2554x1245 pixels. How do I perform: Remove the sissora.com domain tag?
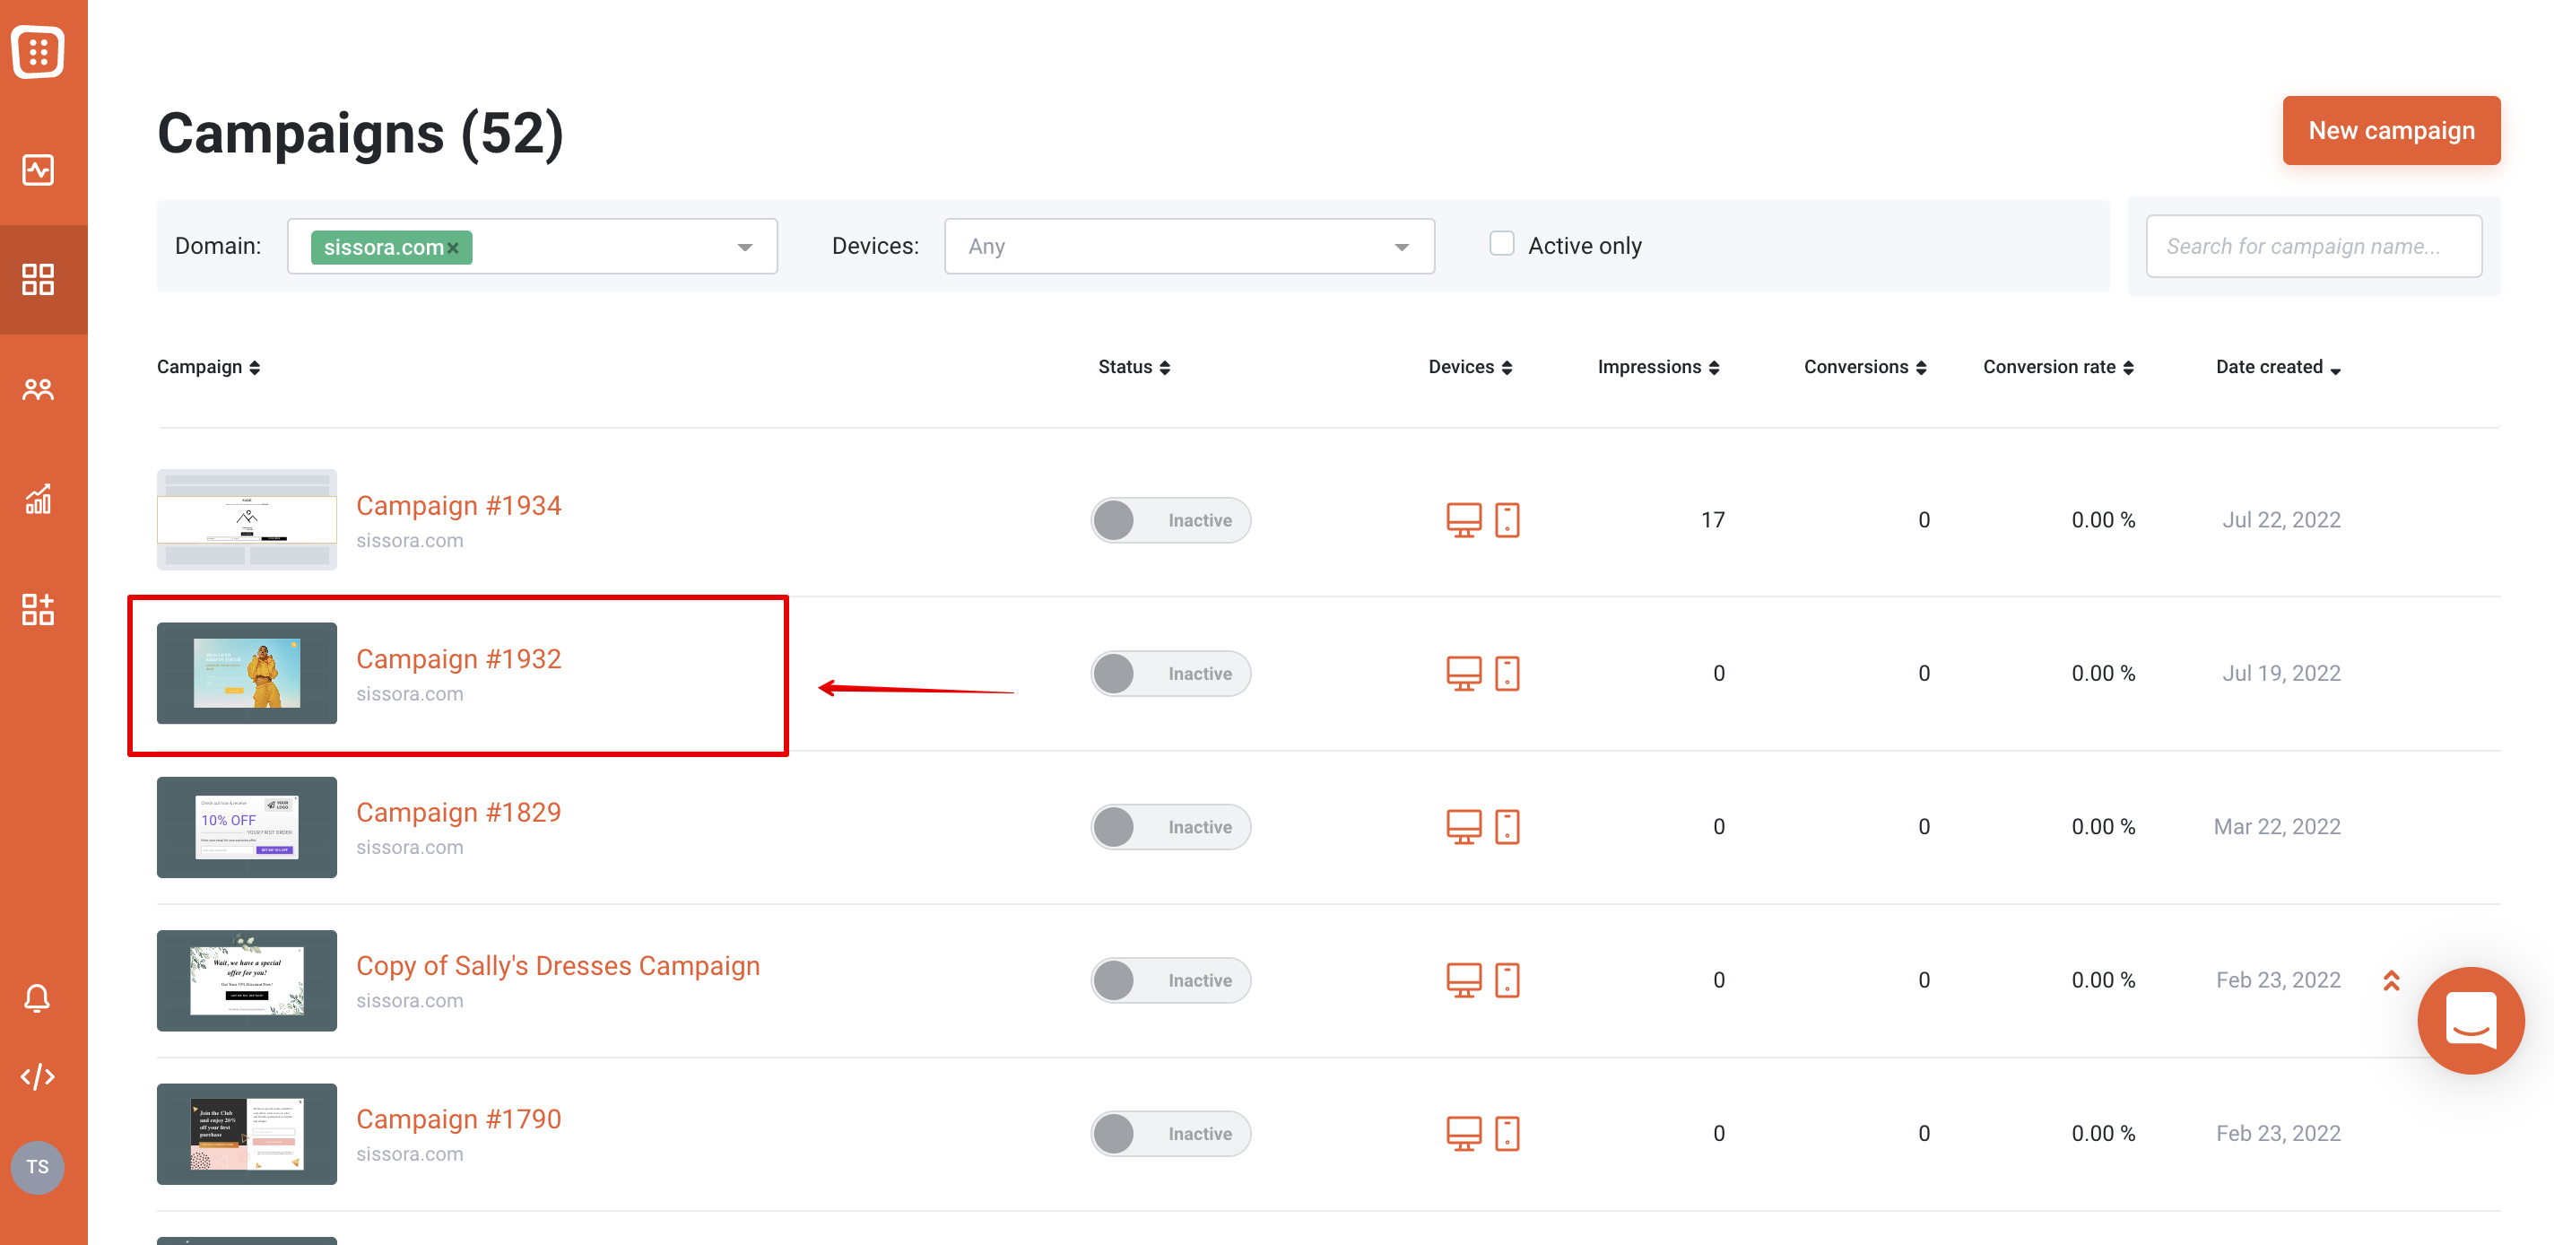coord(453,248)
